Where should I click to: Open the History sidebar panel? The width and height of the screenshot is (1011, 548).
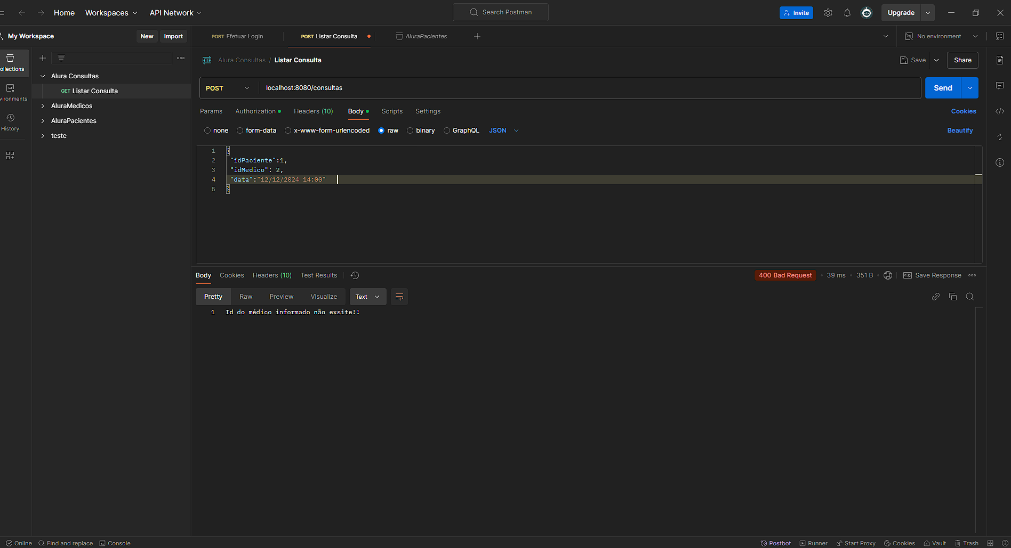10,122
